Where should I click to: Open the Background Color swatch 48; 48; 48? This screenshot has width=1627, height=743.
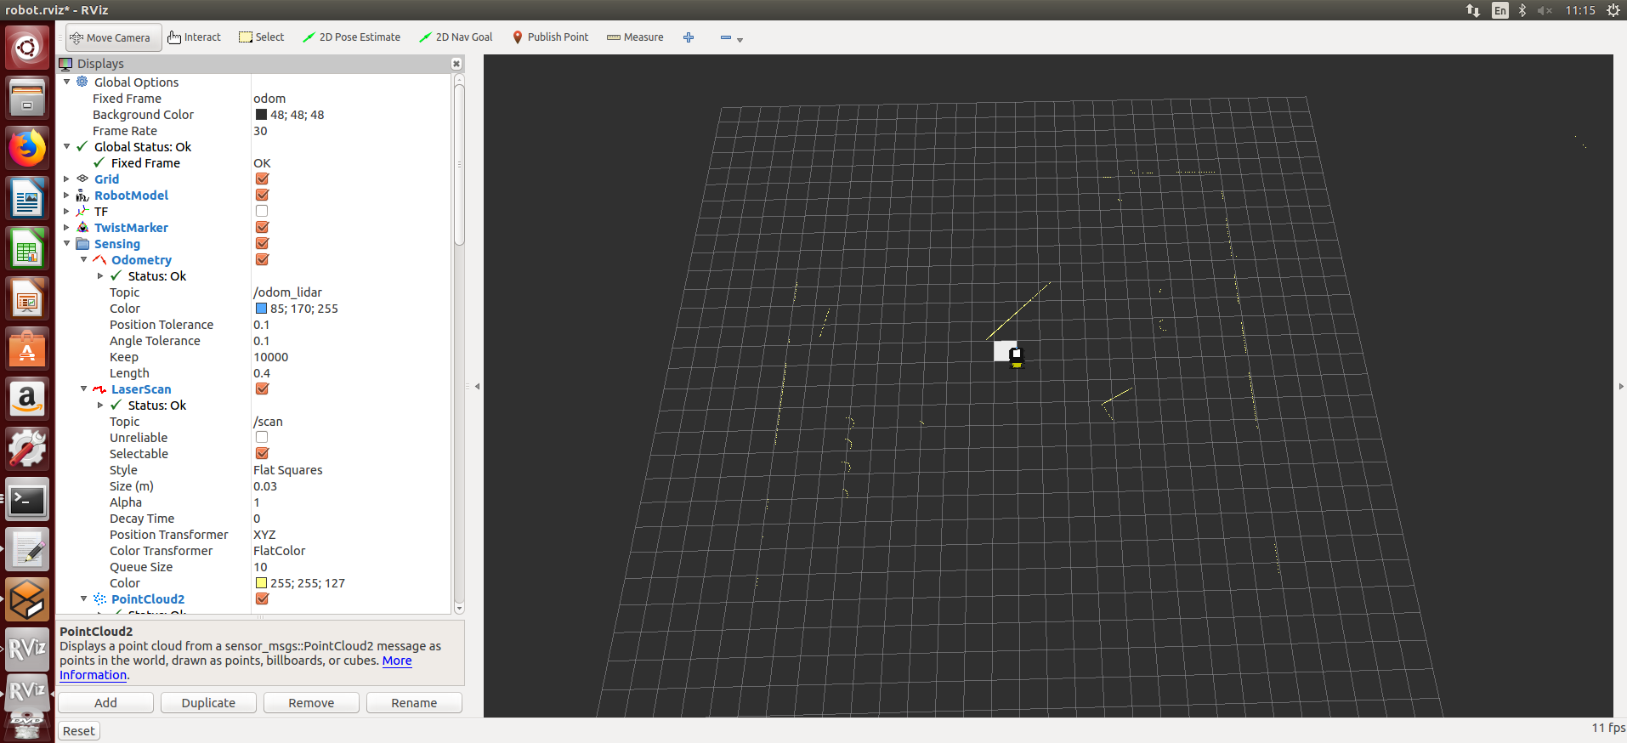point(261,115)
